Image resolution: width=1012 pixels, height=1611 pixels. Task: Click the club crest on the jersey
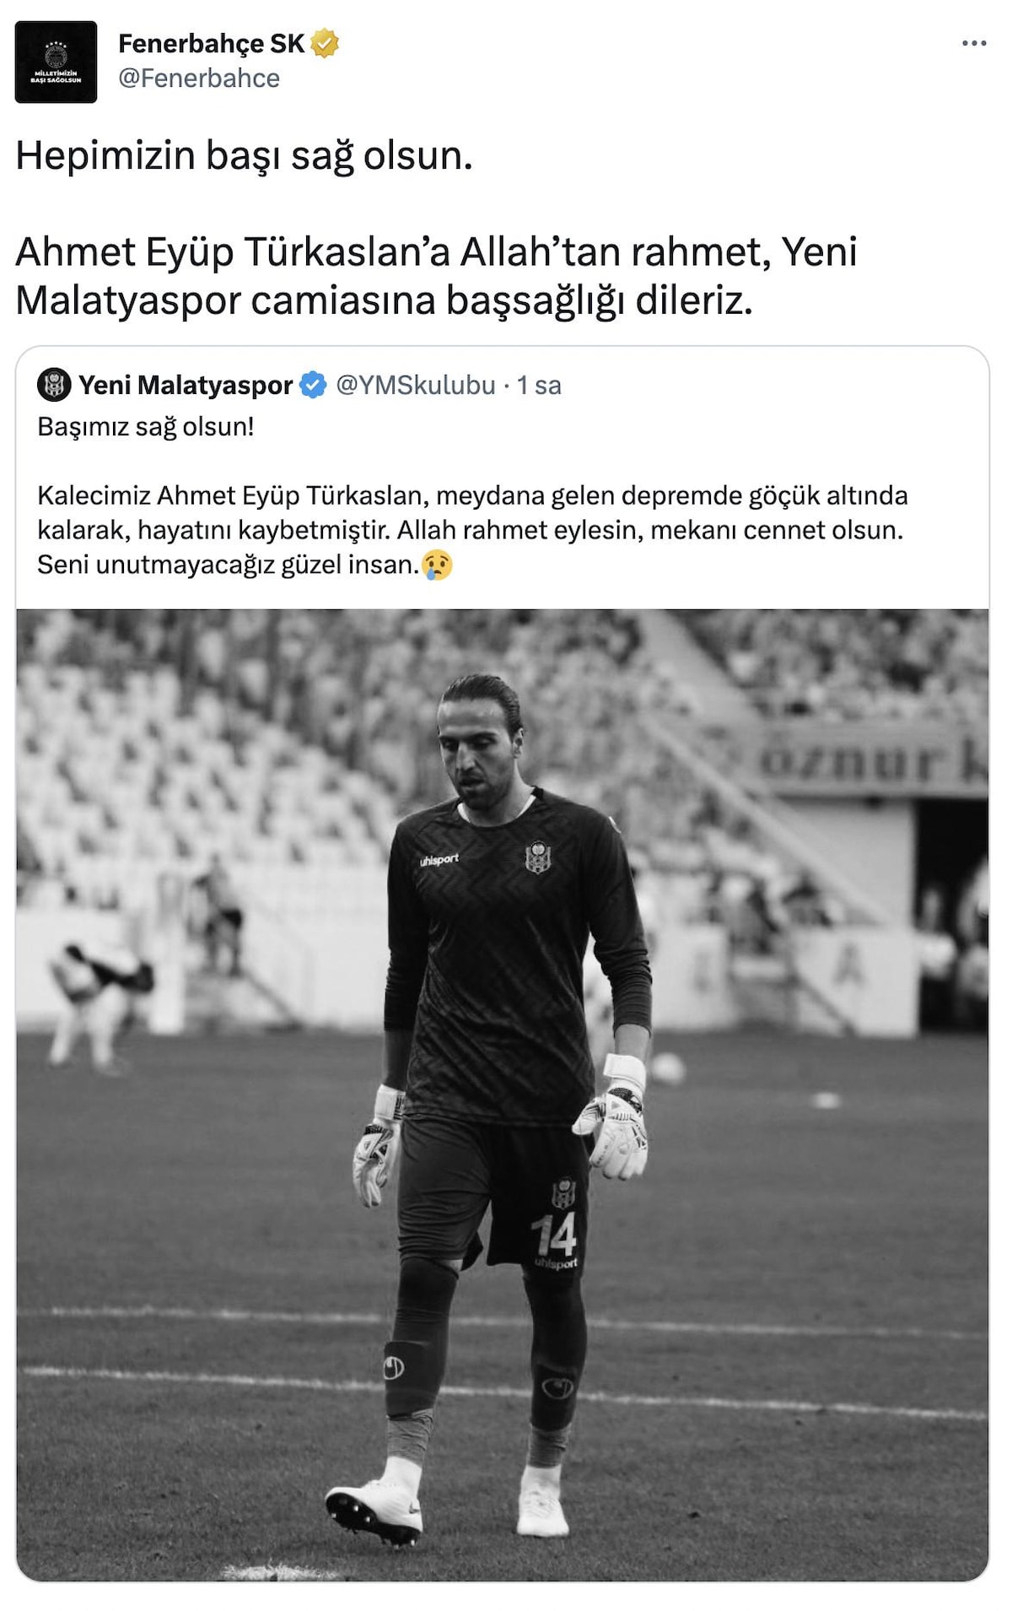coord(536,856)
